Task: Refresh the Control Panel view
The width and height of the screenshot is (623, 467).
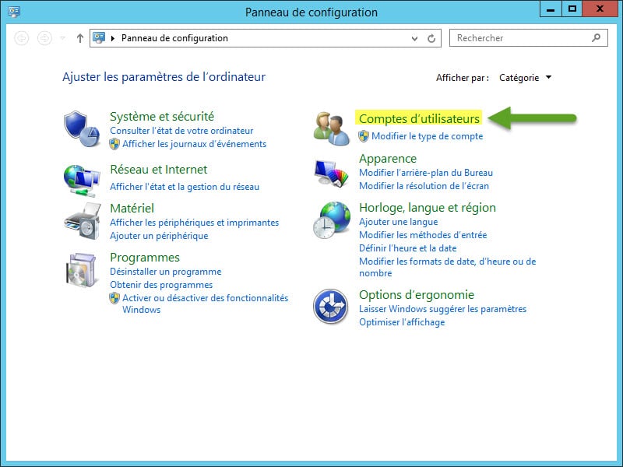Action: (x=431, y=38)
